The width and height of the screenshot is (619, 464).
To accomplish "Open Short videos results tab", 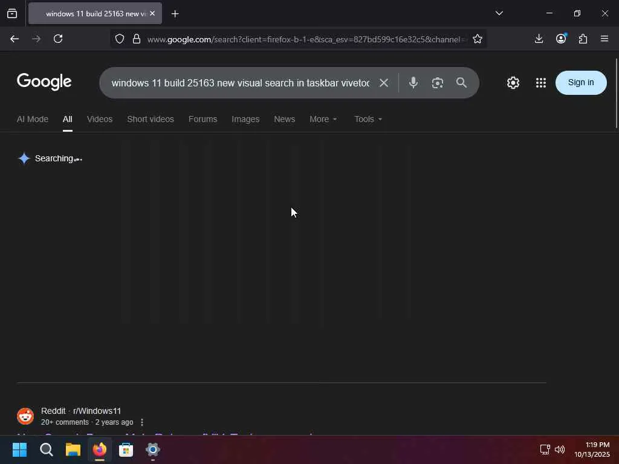I will click(x=151, y=119).
